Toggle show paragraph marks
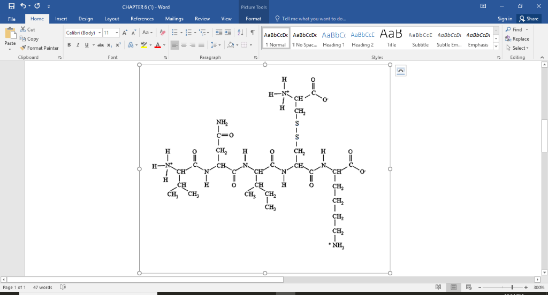The height and width of the screenshot is (295, 548). pyautogui.click(x=253, y=33)
